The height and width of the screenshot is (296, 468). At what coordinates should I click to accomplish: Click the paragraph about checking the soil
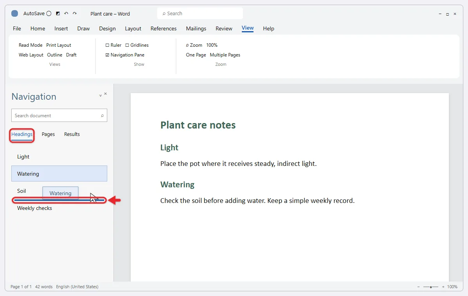point(257,201)
